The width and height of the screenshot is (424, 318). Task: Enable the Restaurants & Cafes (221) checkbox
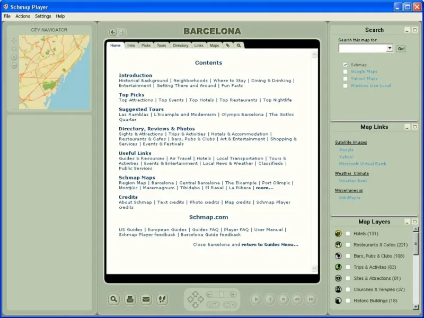pyautogui.click(x=348, y=245)
